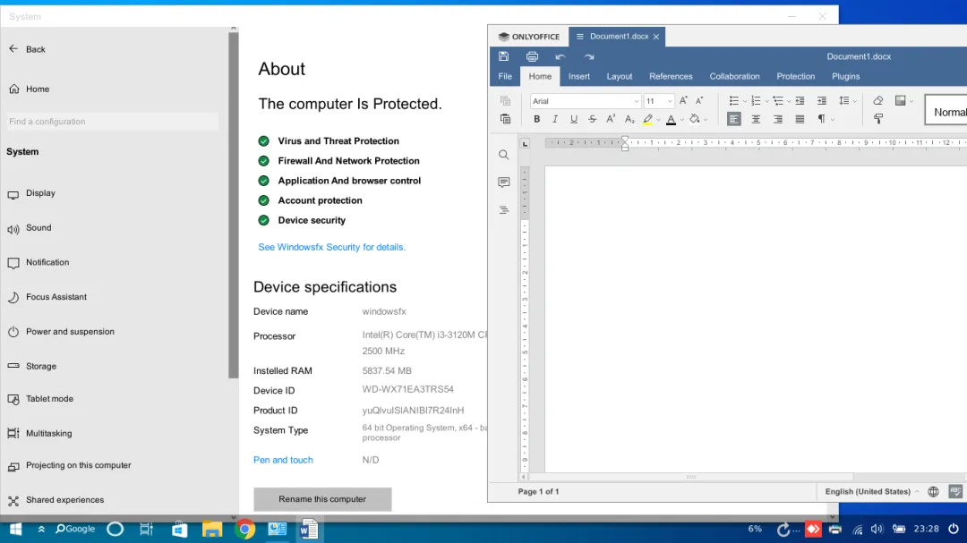
Task: Open font color dropdown arrow
Action: tap(682, 120)
